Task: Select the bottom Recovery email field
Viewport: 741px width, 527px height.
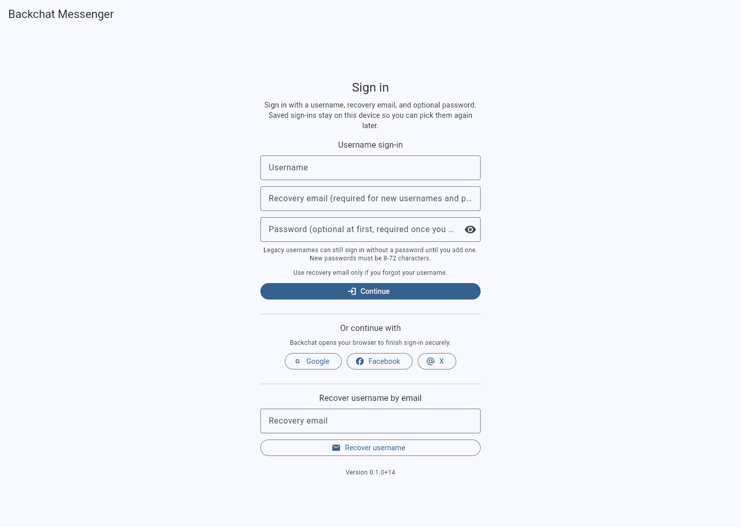Action: click(370, 421)
